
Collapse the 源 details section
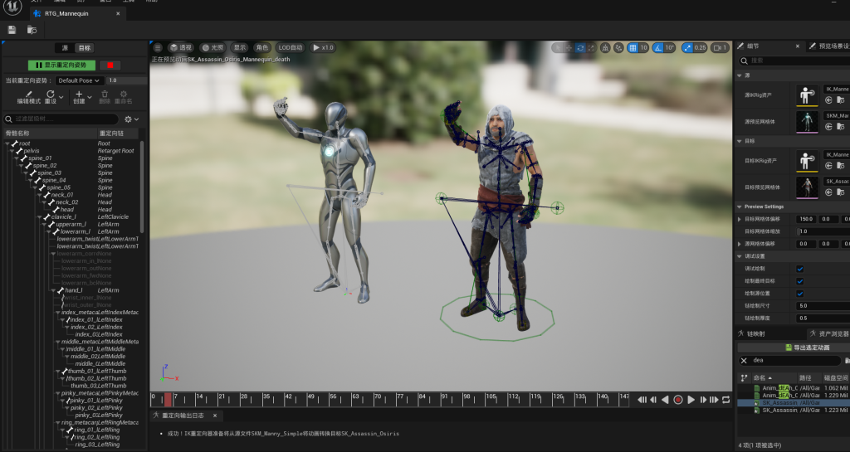tap(740, 75)
